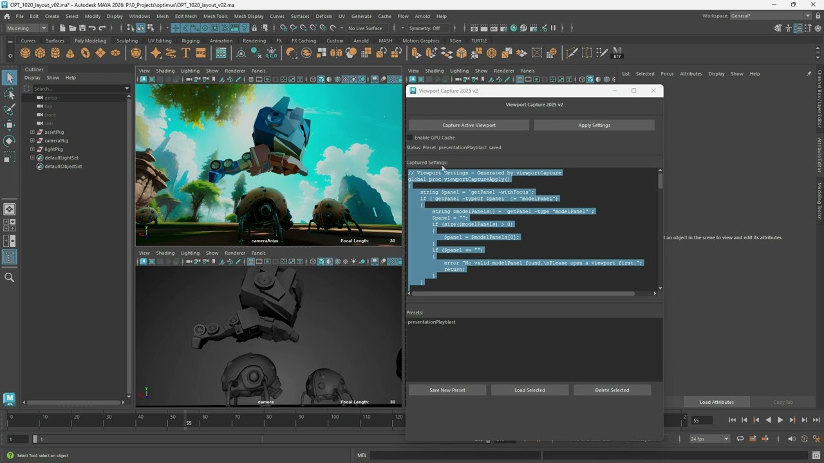Create a polygon cone from shelf

[x=70, y=53]
